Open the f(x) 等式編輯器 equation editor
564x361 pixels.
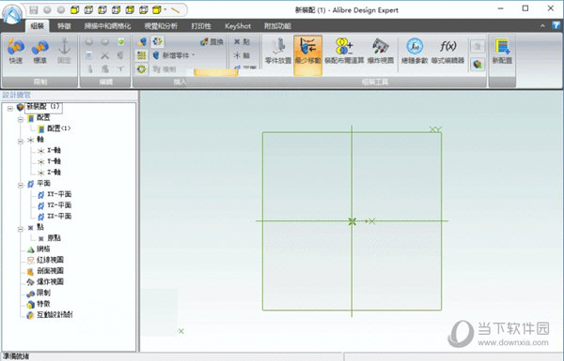(447, 52)
